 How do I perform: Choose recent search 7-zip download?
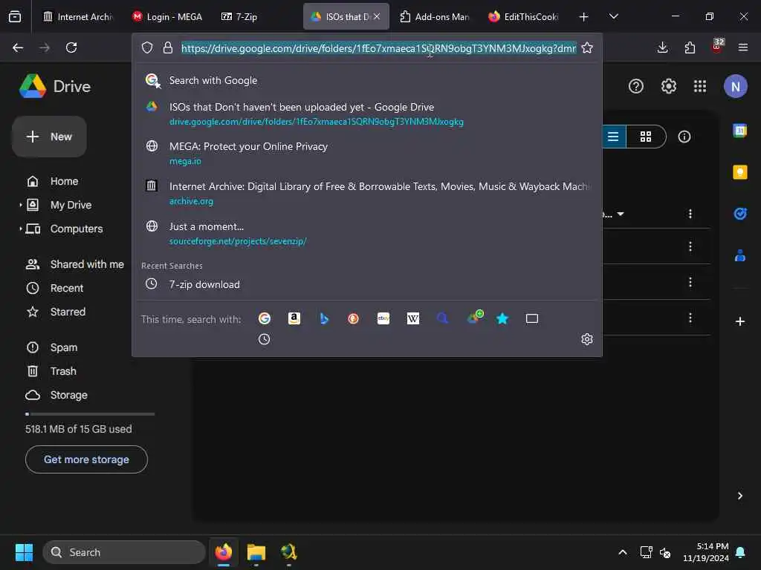pyautogui.click(x=367, y=284)
